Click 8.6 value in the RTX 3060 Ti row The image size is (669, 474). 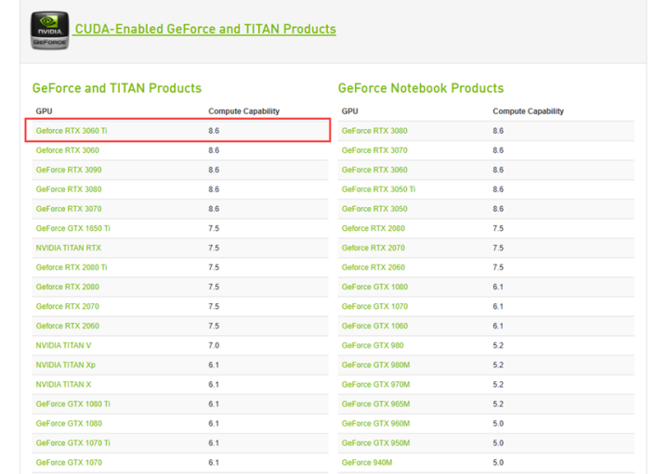(x=214, y=131)
